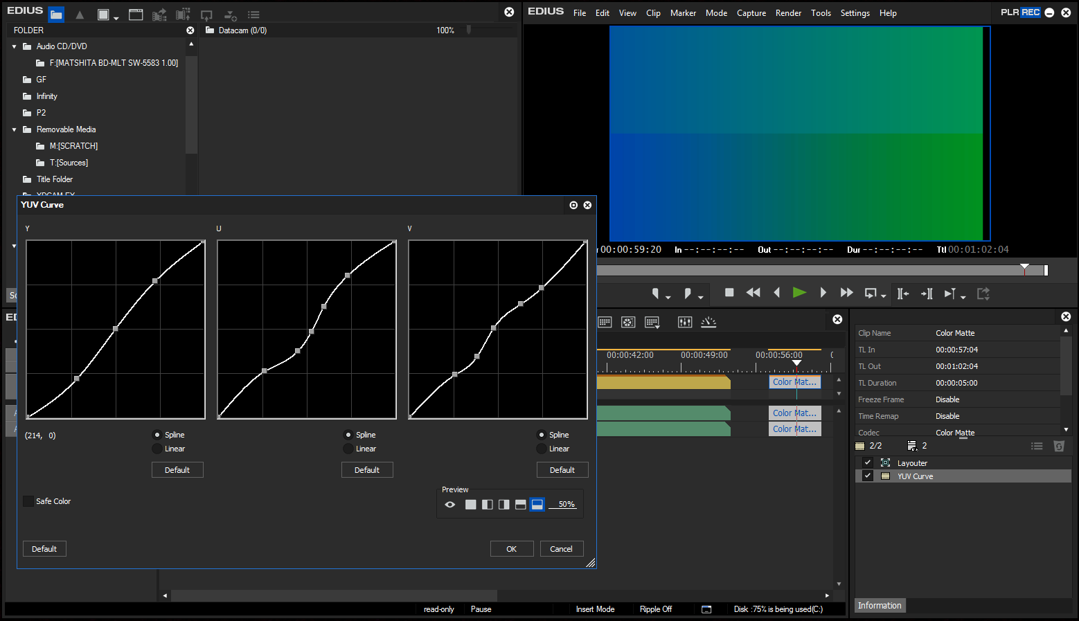Select Linear radio for U curve

[348, 449]
